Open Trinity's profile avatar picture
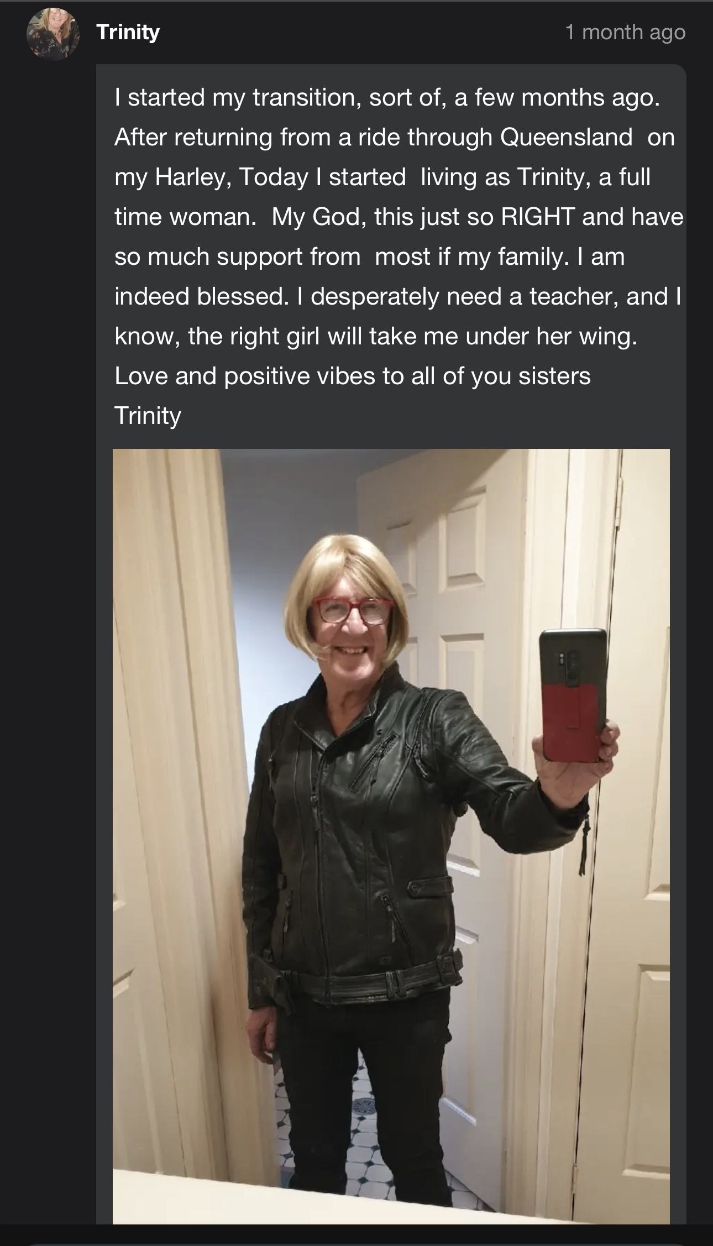The width and height of the screenshot is (713, 1246). pyautogui.click(x=53, y=33)
